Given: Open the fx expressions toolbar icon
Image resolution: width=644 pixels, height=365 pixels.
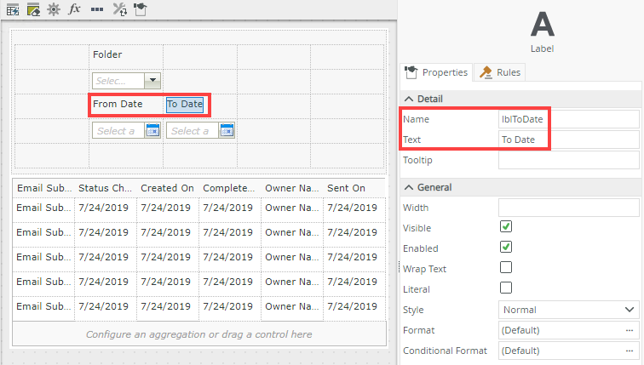Looking at the screenshot, I should pos(74,9).
